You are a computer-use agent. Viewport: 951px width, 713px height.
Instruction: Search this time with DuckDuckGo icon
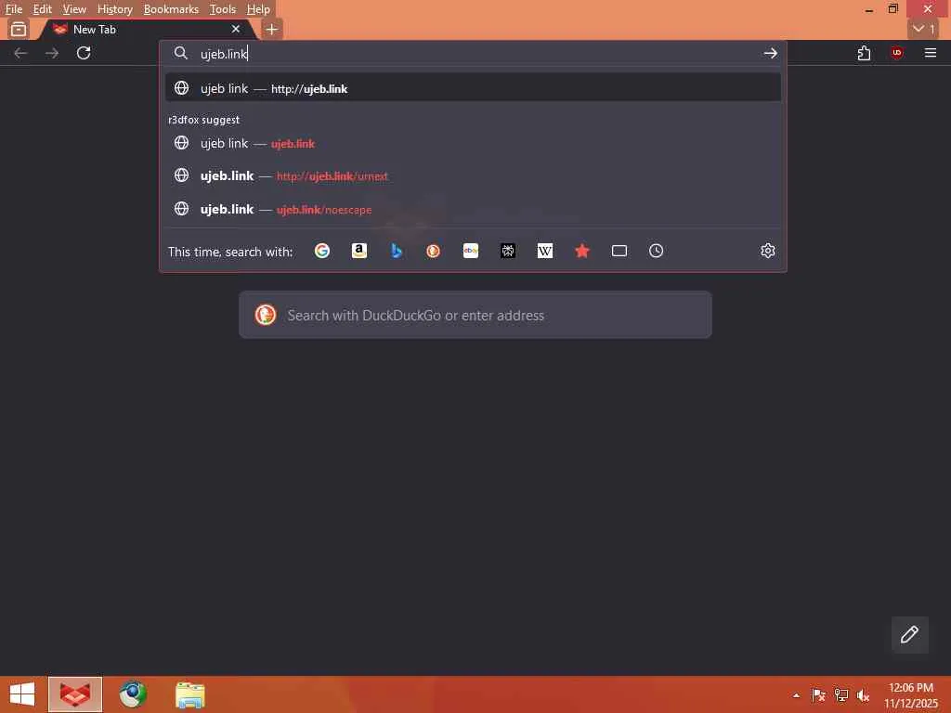point(433,251)
